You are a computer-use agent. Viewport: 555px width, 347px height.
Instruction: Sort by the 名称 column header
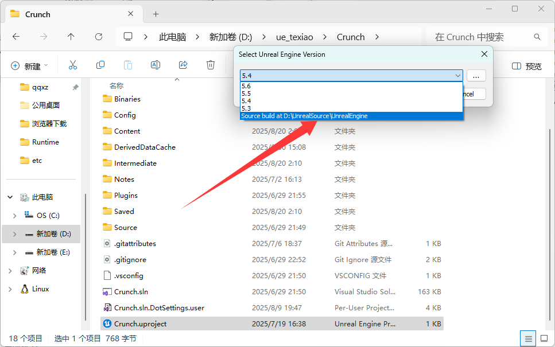point(117,85)
